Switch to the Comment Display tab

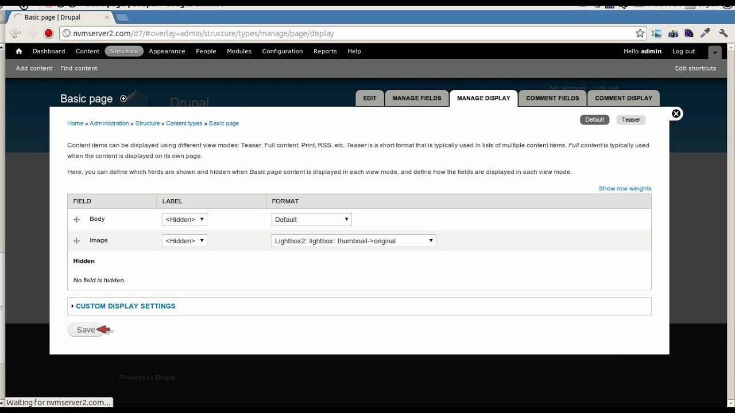[x=624, y=98]
